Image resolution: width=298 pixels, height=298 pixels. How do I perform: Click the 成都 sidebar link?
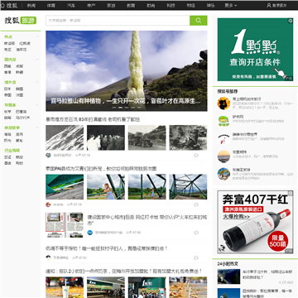[x=19, y=66]
